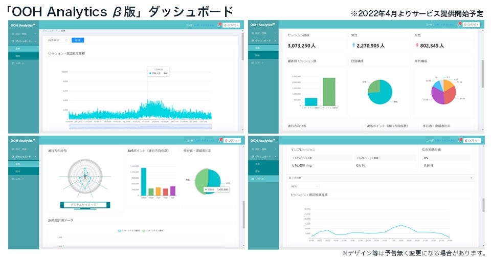491x257 pixels.
Task: Click the デジタルサイネージ signage label under the radar
Action: tap(85, 205)
